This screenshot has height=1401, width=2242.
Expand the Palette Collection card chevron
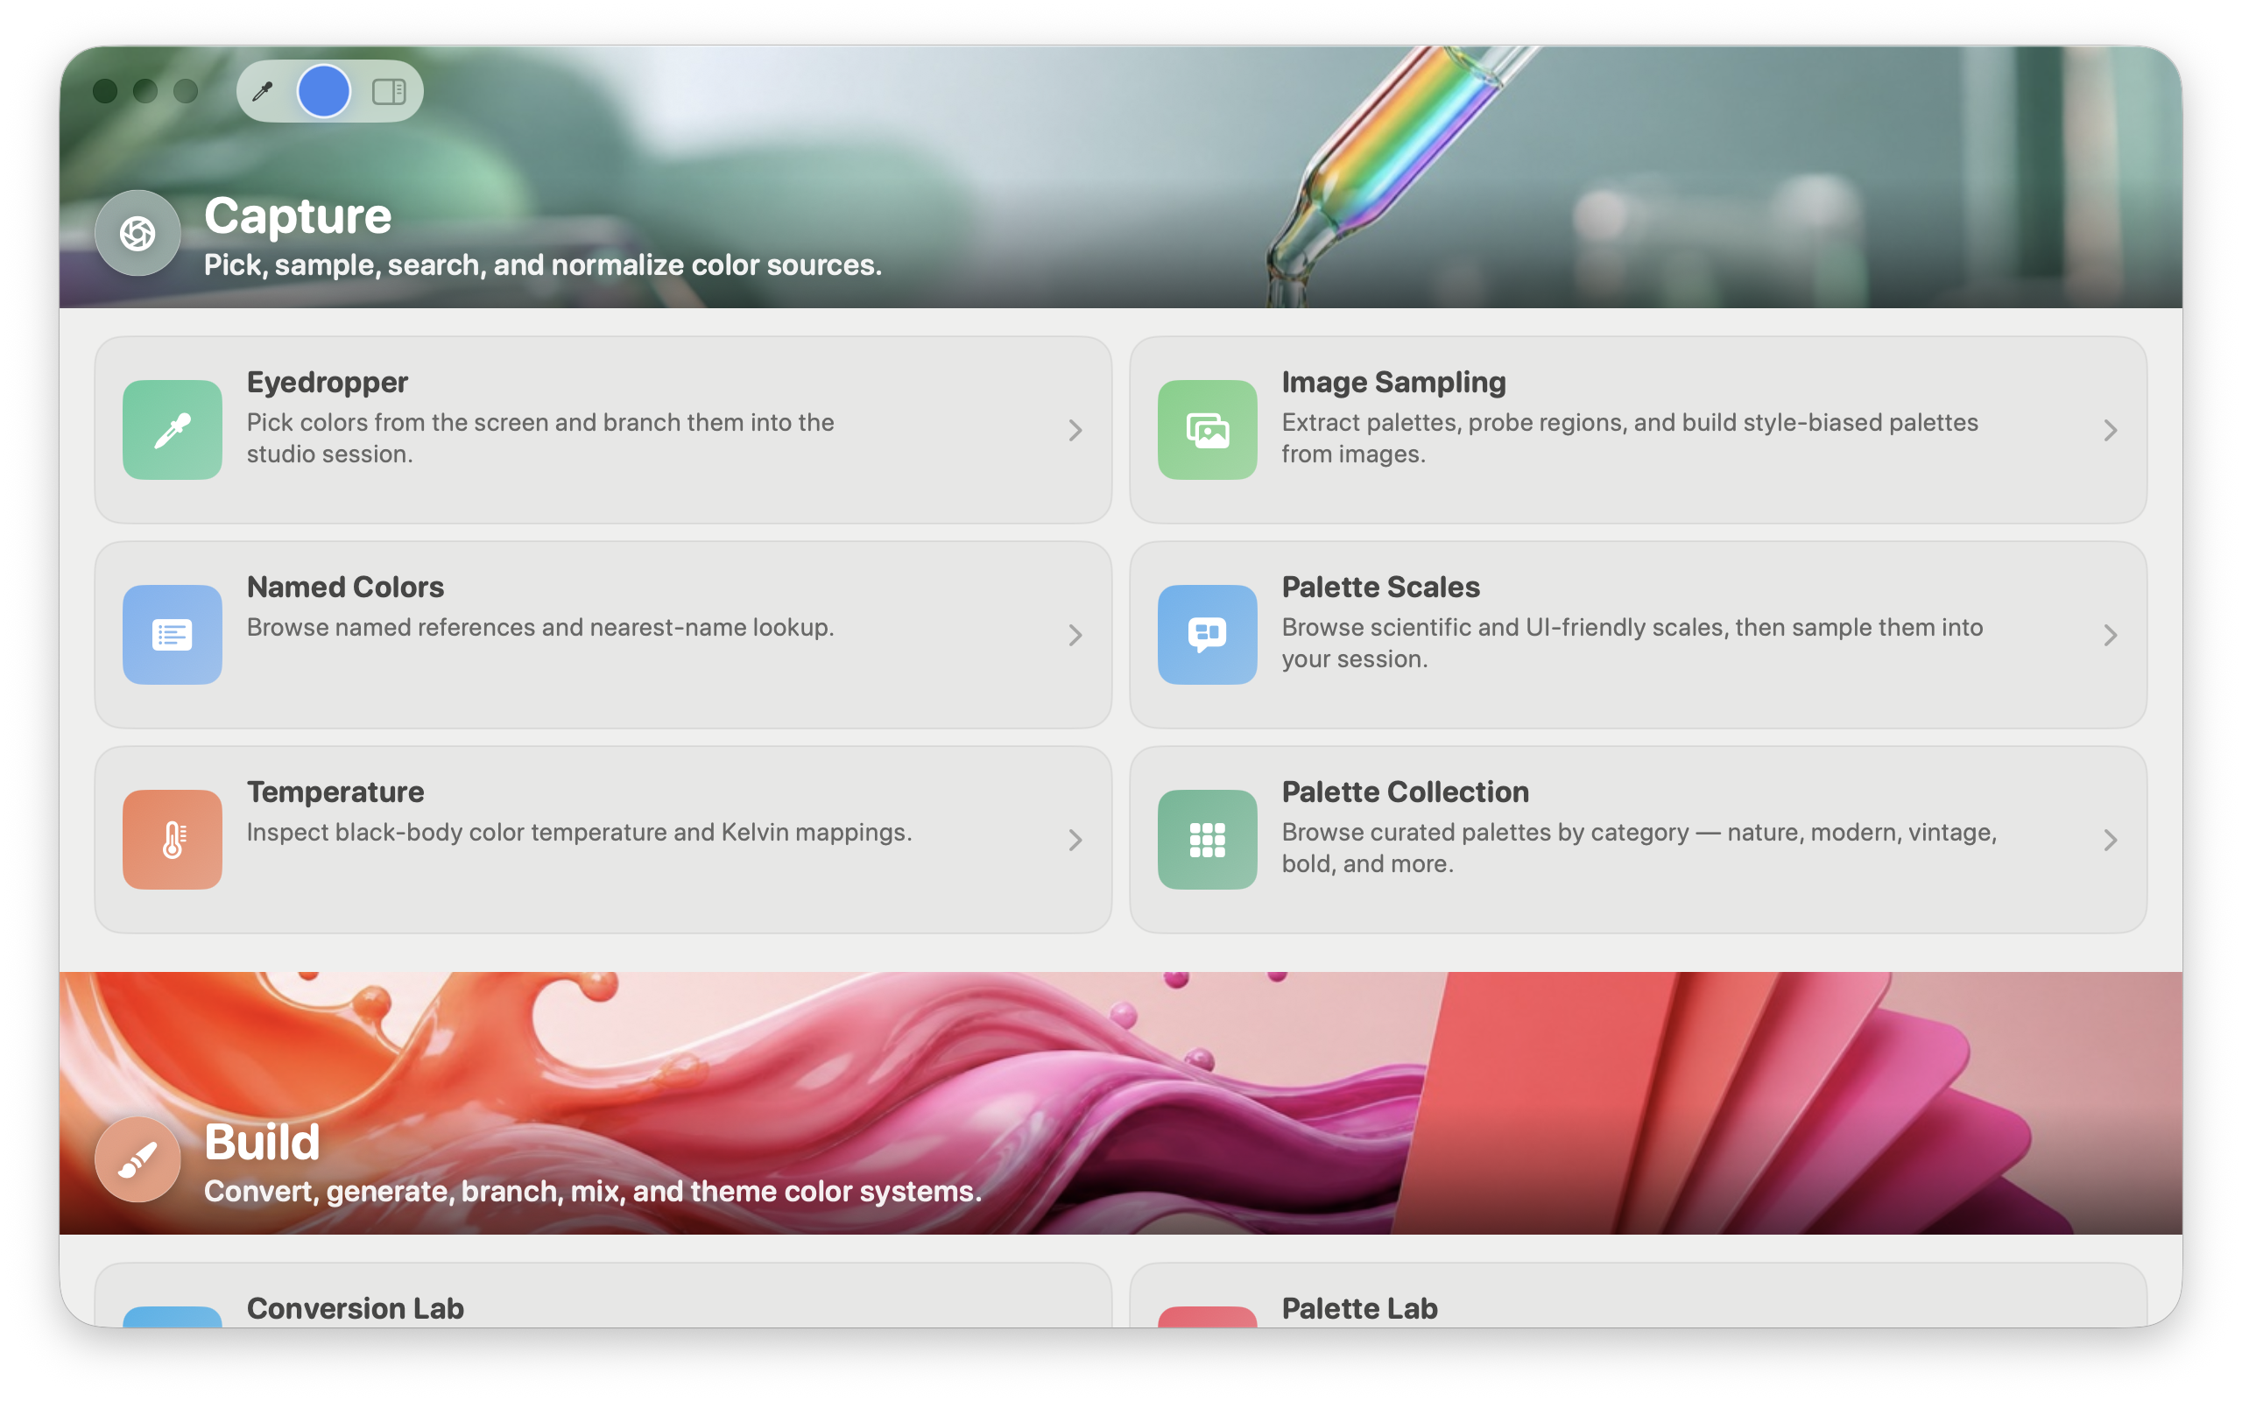coord(2110,840)
